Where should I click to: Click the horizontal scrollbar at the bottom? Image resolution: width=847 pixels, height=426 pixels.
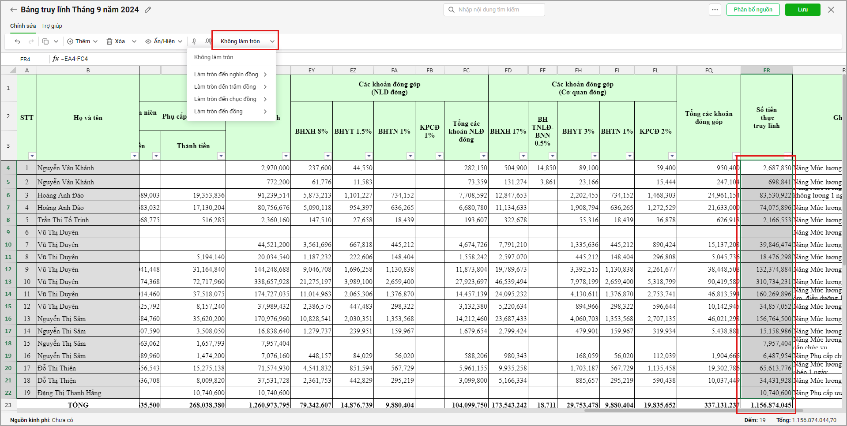tap(662, 411)
